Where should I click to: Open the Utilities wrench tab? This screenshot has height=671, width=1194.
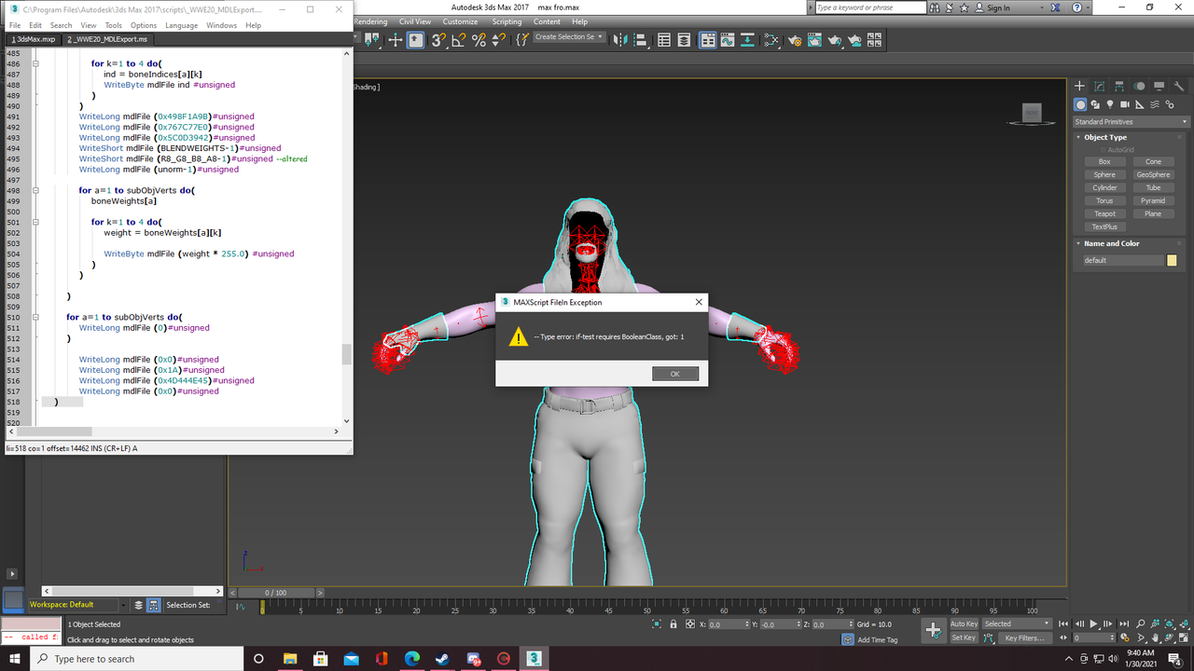tap(1177, 87)
